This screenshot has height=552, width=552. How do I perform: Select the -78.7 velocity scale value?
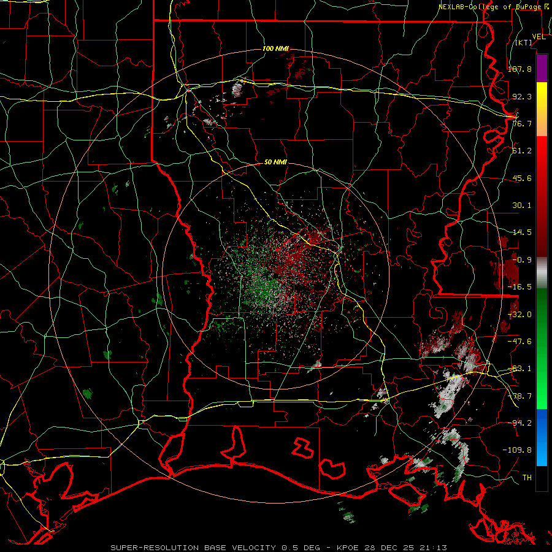tap(519, 396)
